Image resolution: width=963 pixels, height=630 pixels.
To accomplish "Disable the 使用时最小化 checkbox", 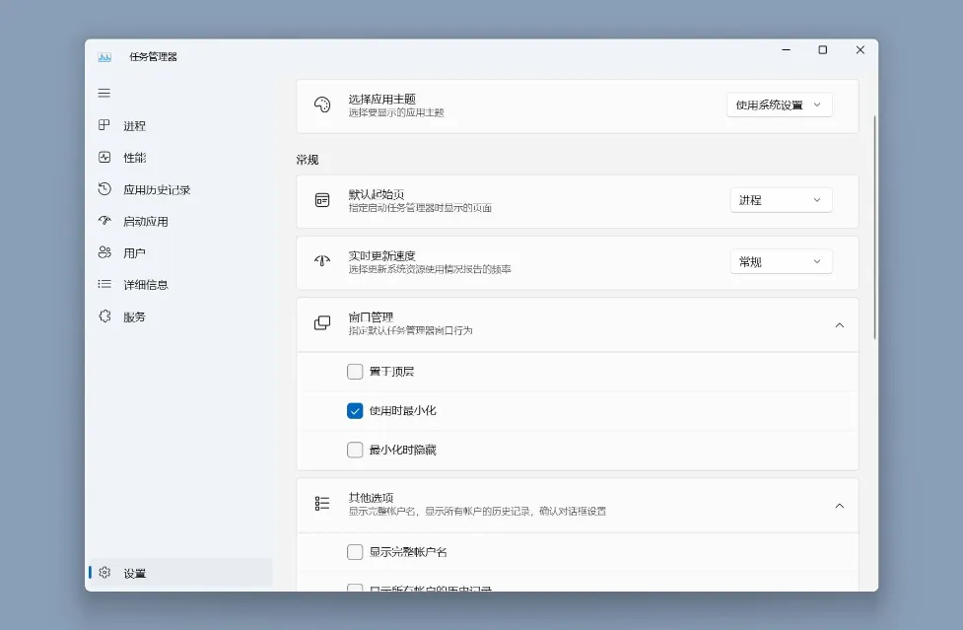I will pos(355,411).
